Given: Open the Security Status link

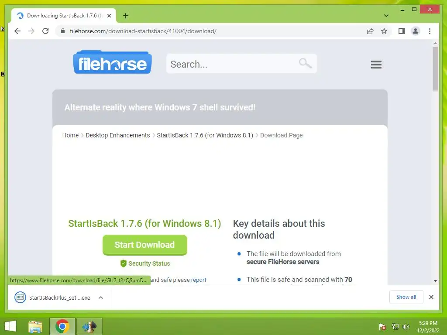Looking at the screenshot, I should pyautogui.click(x=149, y=263).
